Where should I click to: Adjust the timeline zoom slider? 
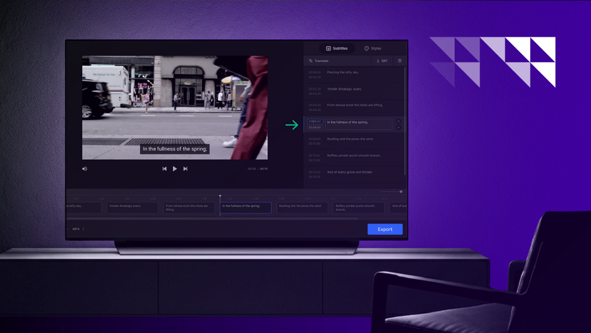click(392, 192)
